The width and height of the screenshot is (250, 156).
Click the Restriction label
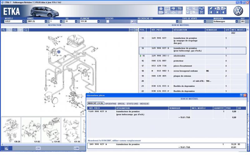(x=55, y=25)
